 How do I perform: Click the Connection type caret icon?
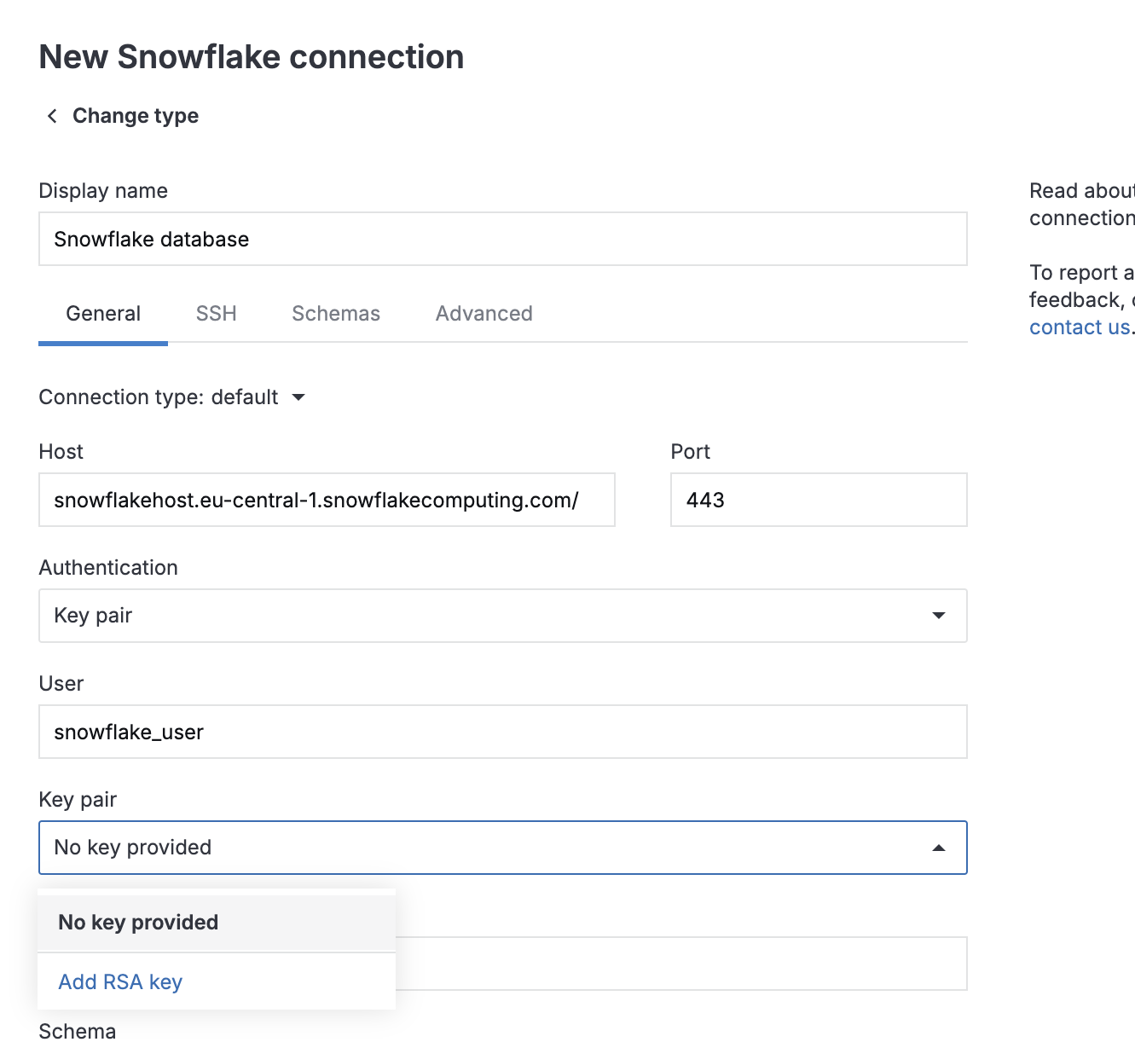click(299, 397)
